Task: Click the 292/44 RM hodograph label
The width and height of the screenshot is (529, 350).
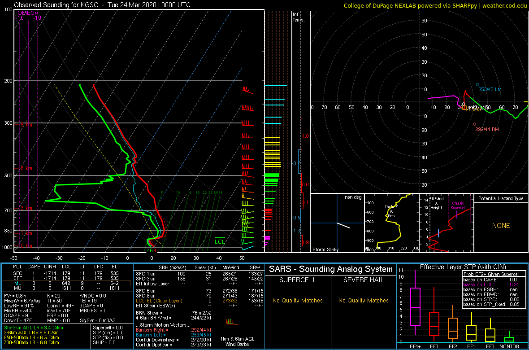Action: click(487, 129)
